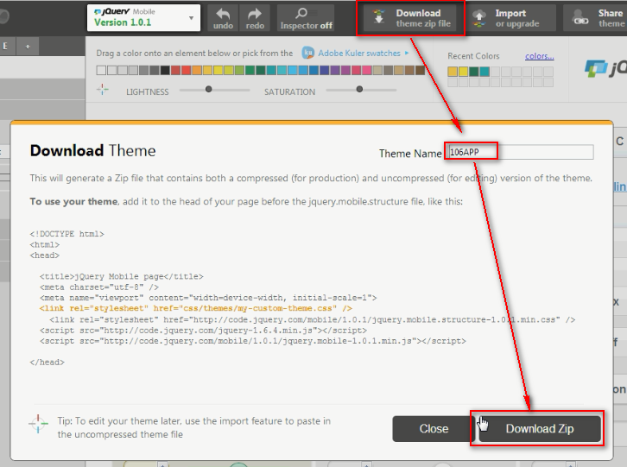Screen dimensions: 627x467
Task: Pick the pink color swatch
Action: click(367, 71)
